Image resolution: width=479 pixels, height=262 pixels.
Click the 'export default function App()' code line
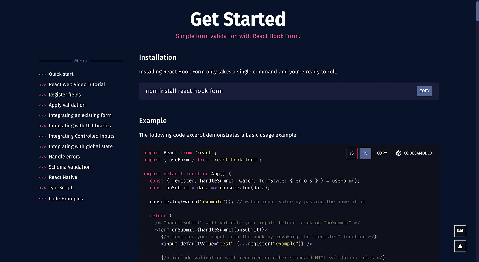point(187,174)
